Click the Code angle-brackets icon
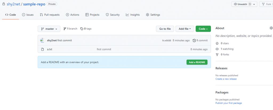273x110 pixels. pyautogui.click(x=7, y=15)
